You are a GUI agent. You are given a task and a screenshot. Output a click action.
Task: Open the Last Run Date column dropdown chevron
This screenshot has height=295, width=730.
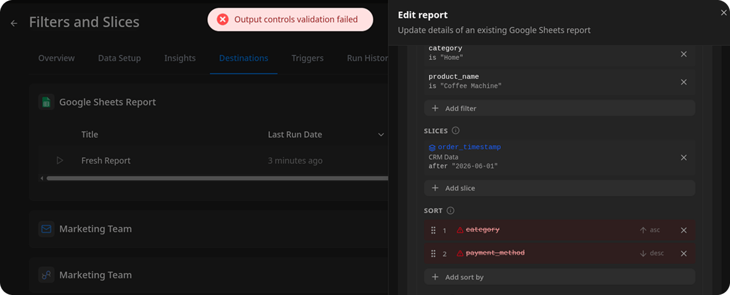click(381, 135)
